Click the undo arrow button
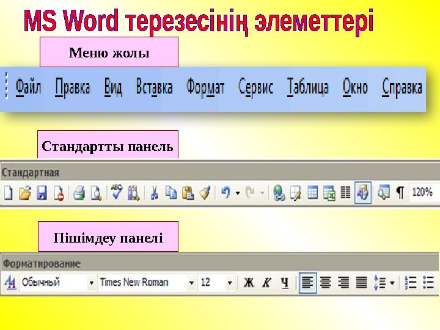The image size is (440, 330). (226, 193)
